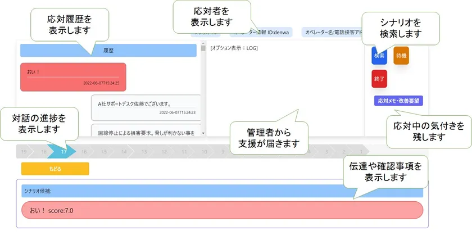Select the red おい! message bubble
The height and width of the screenshot is (249, 472).
[x=73, y=77]
